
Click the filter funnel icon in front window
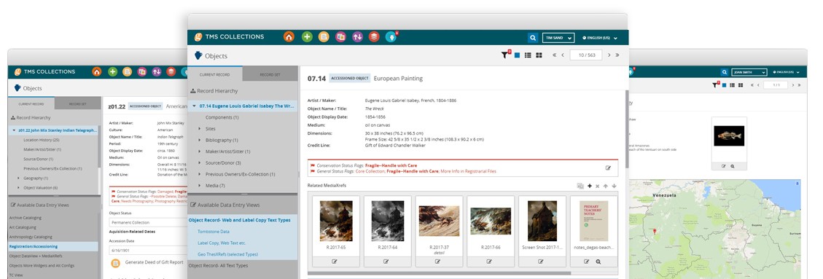point(505,55)
